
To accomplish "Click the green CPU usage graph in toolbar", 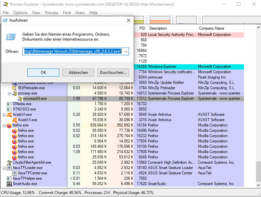I will [x=139, y=20].
